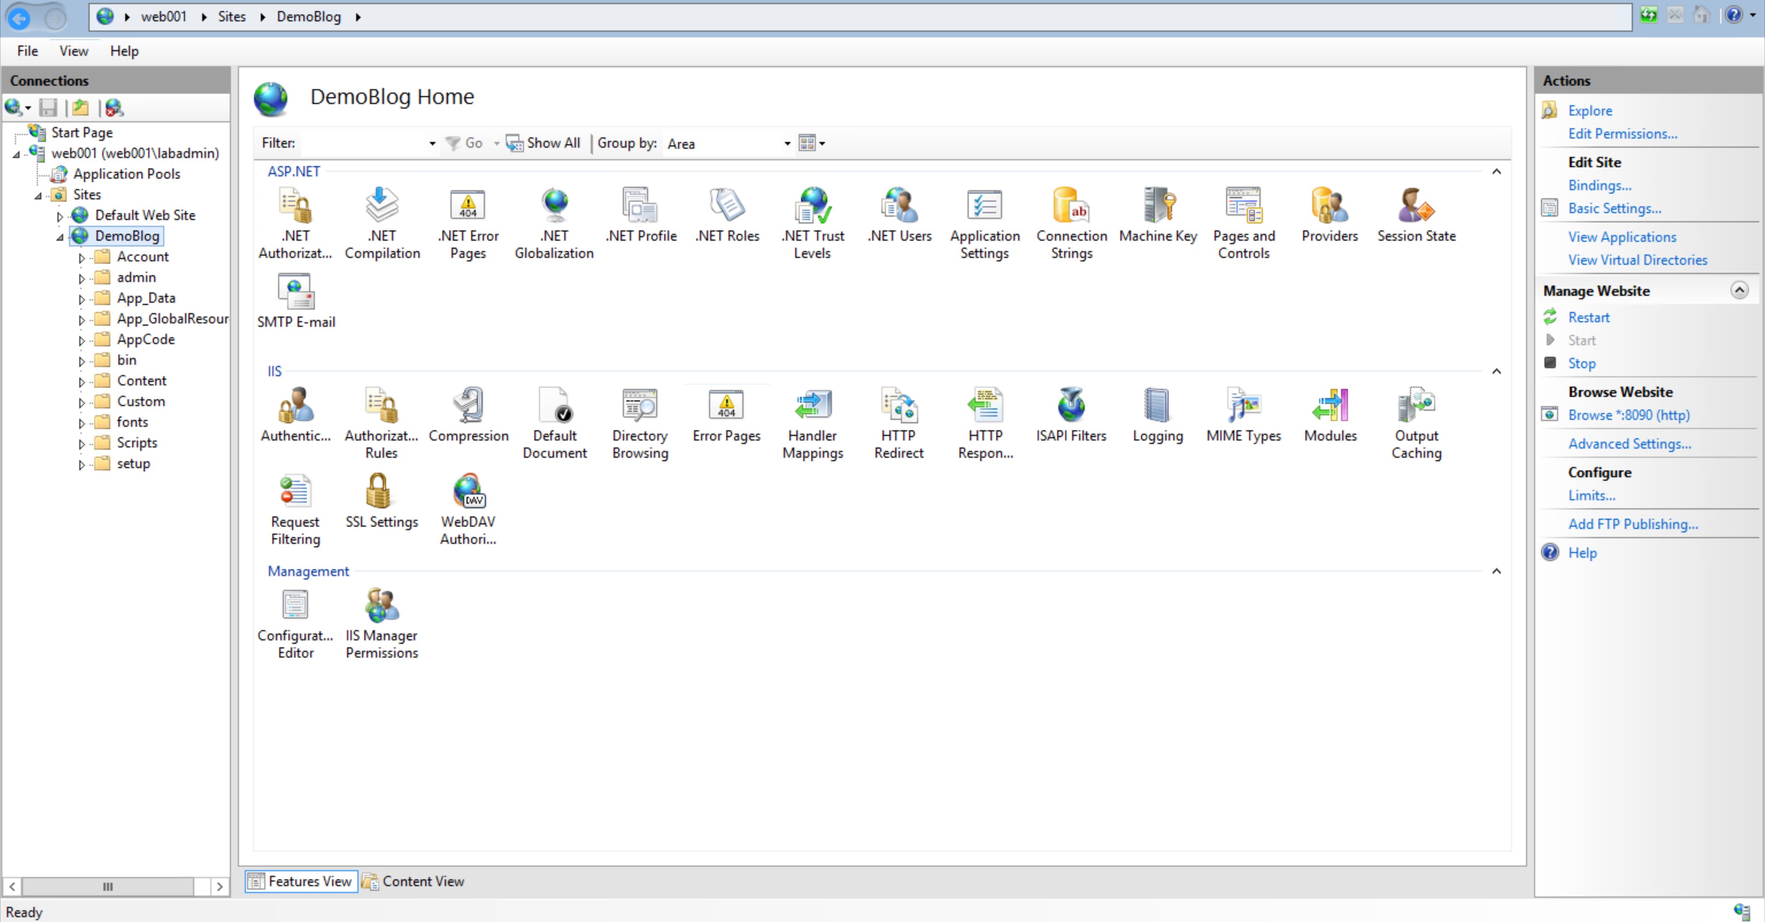1765x922 pixels.
Task: Open the SSL Settings feature
Action: (x=381, y=501)
